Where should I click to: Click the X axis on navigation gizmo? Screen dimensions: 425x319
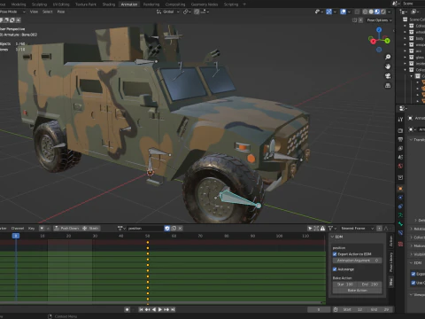pos(373,42)
